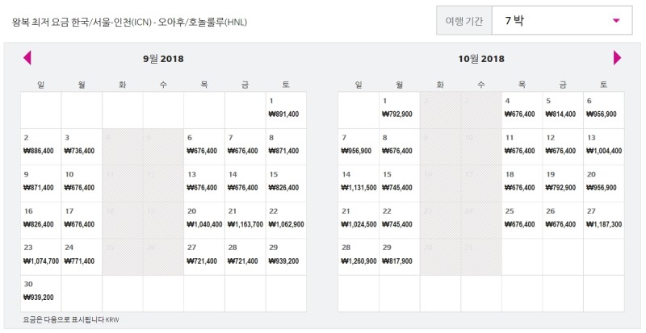This screenshot has width=646, height=333.
Task: Select October 27 fare ₩1,187,300
Action: 603,220
